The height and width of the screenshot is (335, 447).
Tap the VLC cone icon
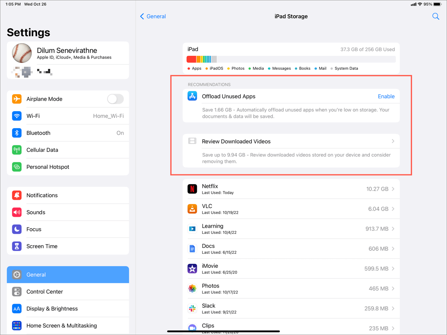192,209
